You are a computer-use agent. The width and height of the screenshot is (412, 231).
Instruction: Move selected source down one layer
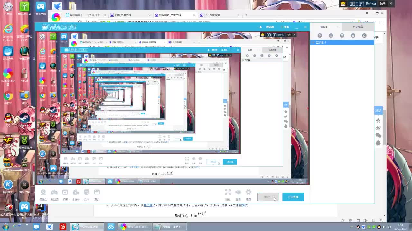331,36
